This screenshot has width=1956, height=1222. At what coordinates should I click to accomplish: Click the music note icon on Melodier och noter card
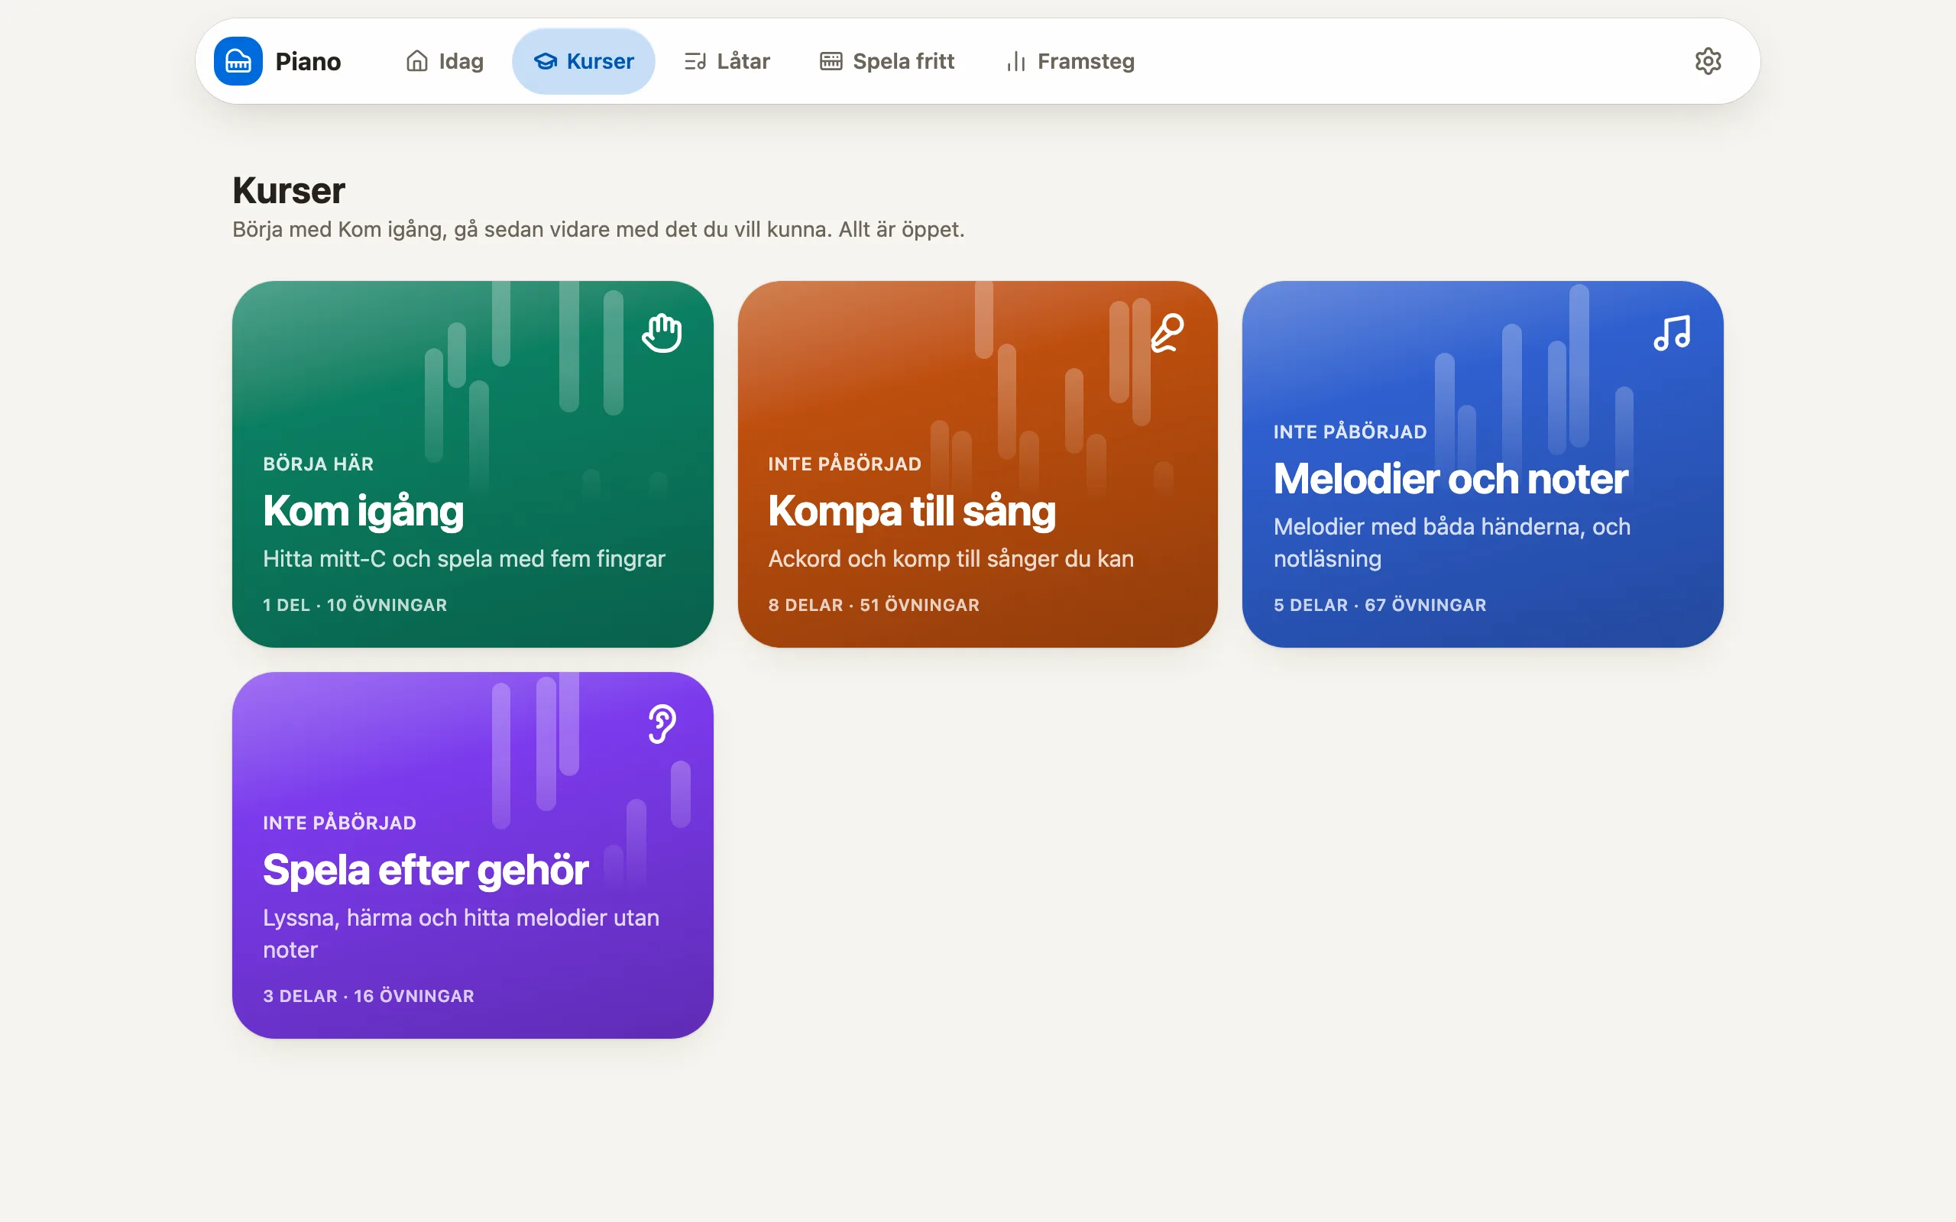[x=1672, y=333]
